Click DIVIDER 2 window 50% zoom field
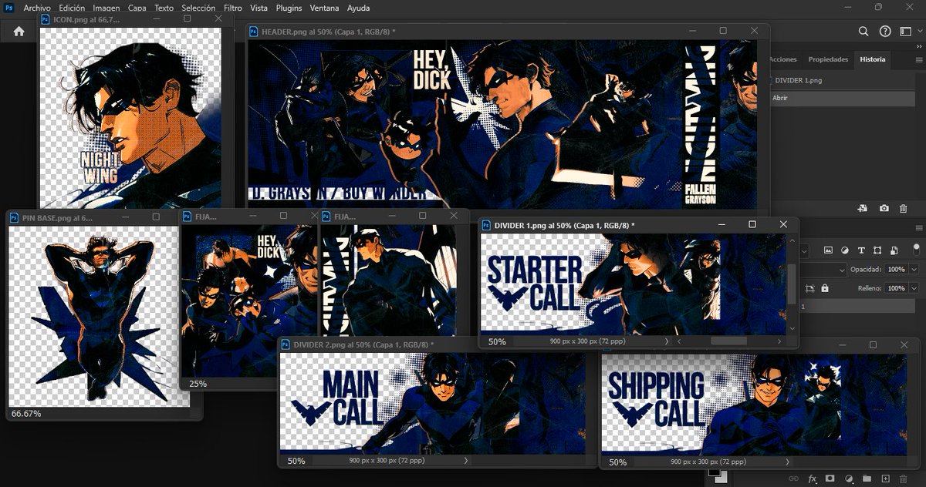The height and width of the screenshot is (487, 926). pos(296,461)
